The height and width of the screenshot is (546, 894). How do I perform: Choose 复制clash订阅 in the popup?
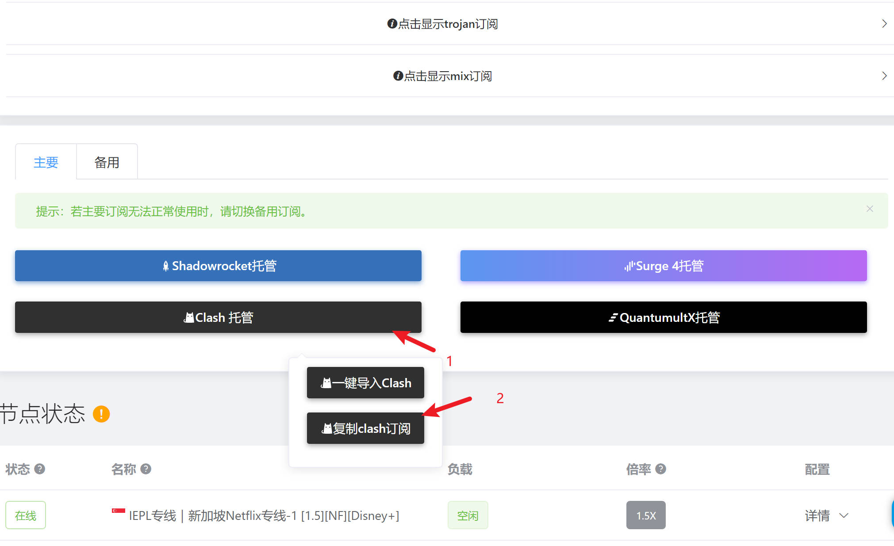coord(365,428)
